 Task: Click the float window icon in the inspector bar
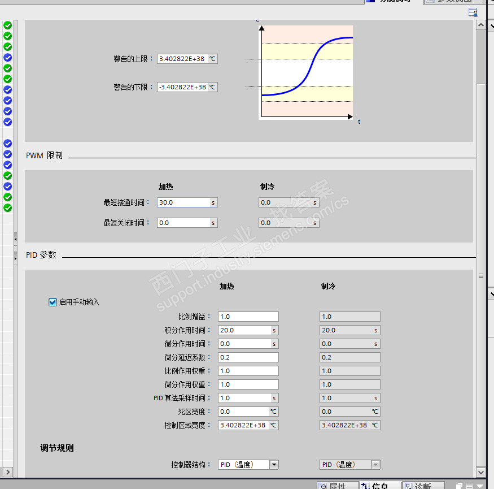(460, 486)
